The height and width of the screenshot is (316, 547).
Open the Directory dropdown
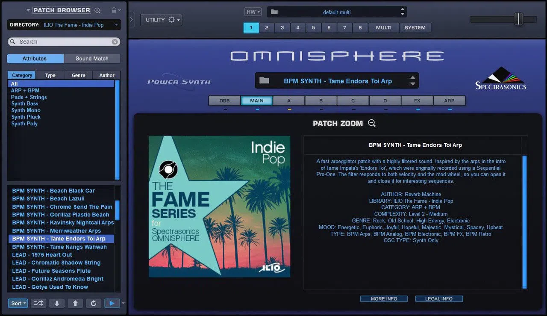64,25
